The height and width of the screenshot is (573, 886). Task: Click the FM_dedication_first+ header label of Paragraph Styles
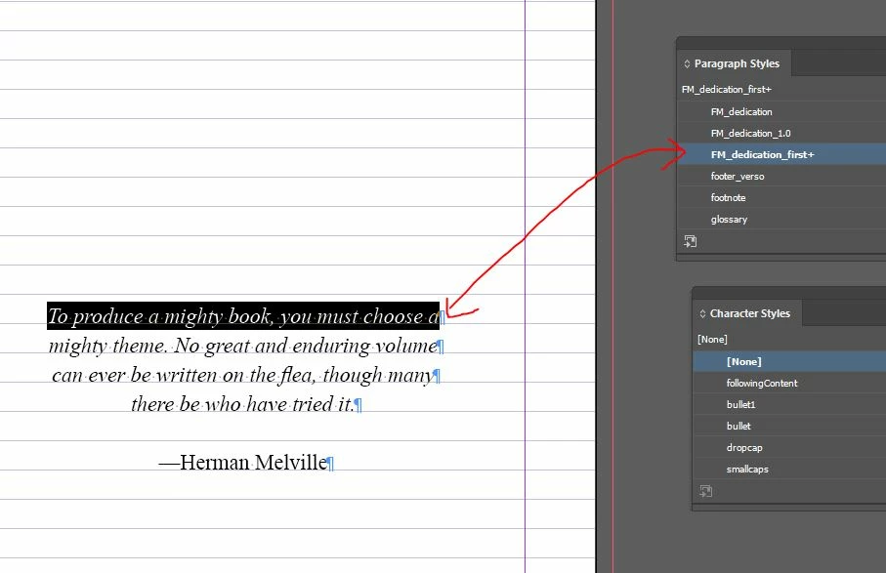pos(726,89)
